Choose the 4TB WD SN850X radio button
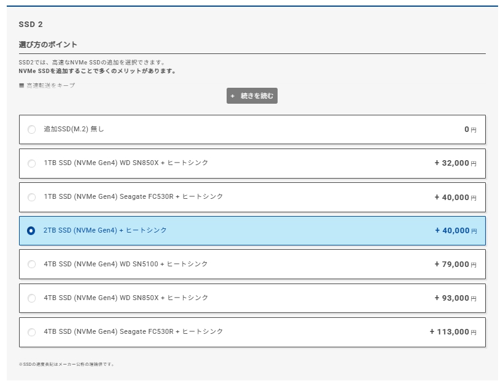This screenshot has height=386, width=503. [x=32, y=298]
